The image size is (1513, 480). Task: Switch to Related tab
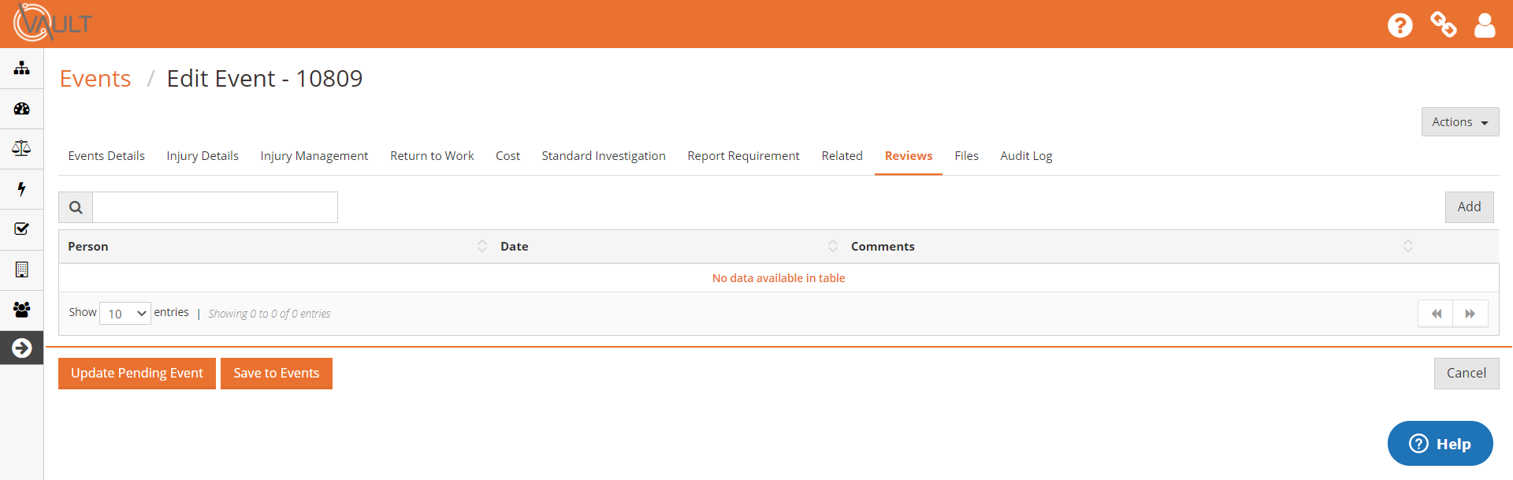[842, 156]
